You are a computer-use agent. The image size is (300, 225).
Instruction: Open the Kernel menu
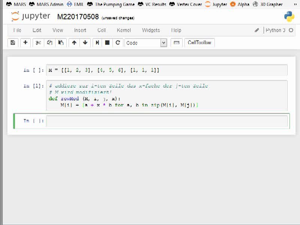(124, 30)
